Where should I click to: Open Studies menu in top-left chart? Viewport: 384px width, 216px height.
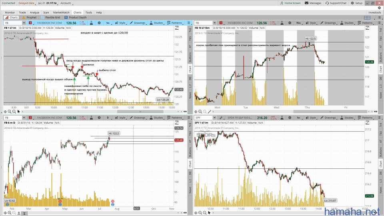(x=156, y=23)
